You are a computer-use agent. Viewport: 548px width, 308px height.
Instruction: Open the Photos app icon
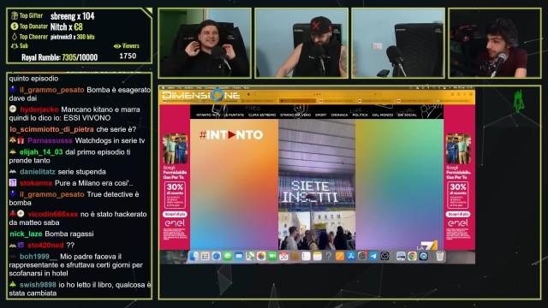[x=261, y=257]
